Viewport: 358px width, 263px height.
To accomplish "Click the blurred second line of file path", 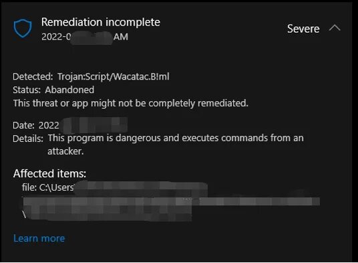I will [172, 201].
